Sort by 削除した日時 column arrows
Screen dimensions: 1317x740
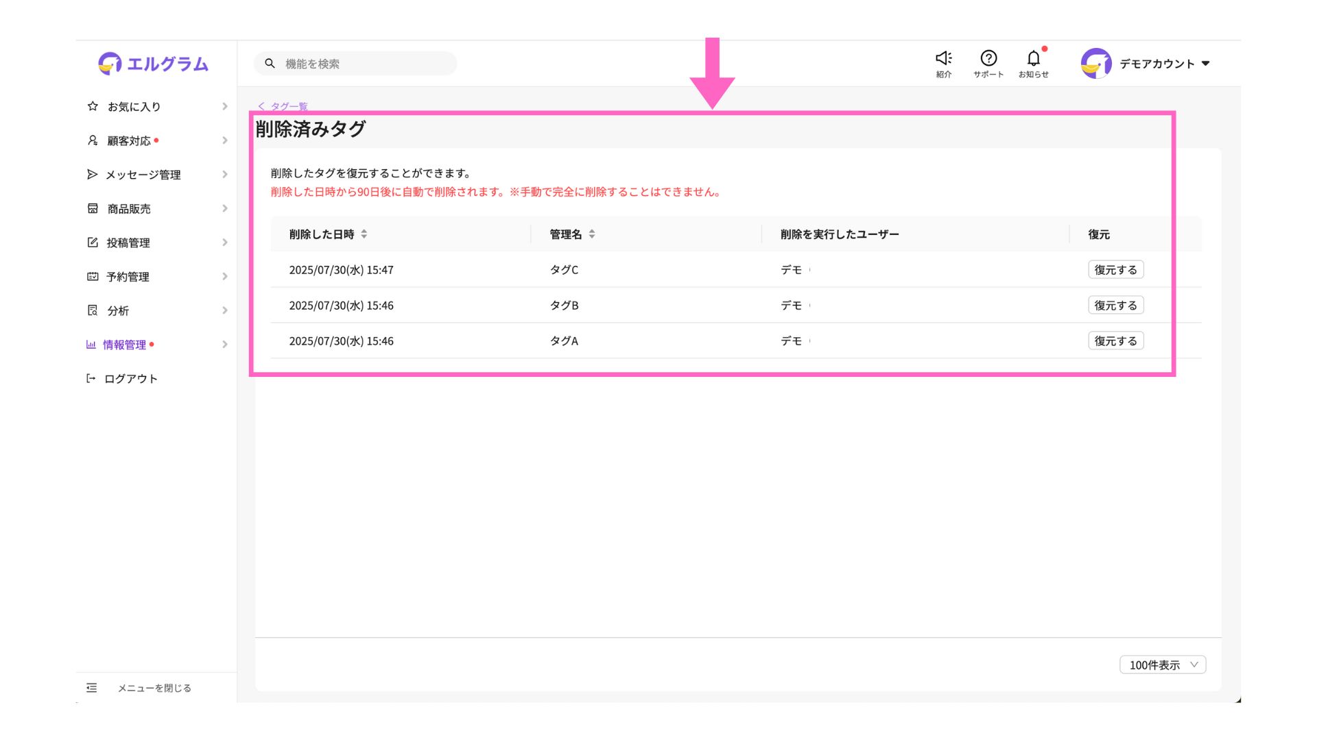click(x=364, y=234)
